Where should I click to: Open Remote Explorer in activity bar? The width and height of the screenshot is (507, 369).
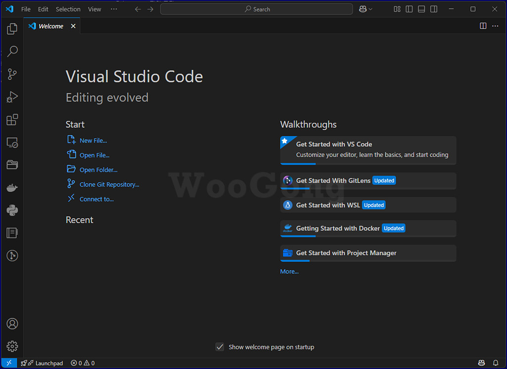[x=12, y=142]
